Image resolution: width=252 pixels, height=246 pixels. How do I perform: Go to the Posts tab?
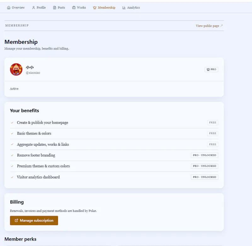click(59, 8)
